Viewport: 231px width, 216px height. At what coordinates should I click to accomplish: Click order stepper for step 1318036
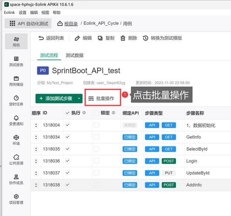(36, 161)
